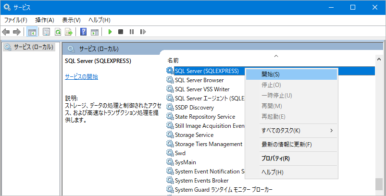Click gear icon beside Swd

point(170,153)
